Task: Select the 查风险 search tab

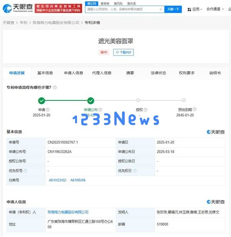Action: [118, 3]
